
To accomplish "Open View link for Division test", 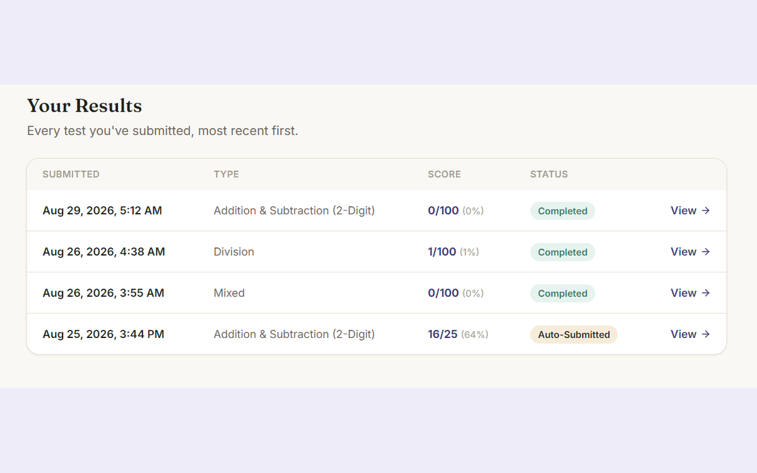I will (690, 252).
